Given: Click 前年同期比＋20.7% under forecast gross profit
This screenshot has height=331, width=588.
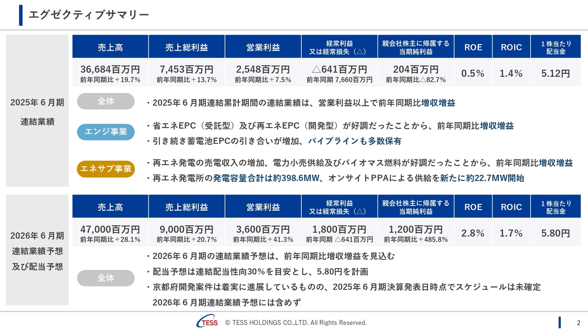Looking at the screenshot, I should [x=187, y=240].
